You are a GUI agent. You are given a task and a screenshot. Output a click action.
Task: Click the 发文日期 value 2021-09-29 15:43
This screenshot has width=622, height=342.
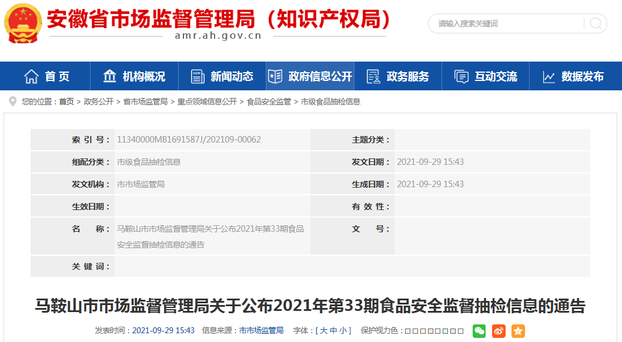(430, 162)
